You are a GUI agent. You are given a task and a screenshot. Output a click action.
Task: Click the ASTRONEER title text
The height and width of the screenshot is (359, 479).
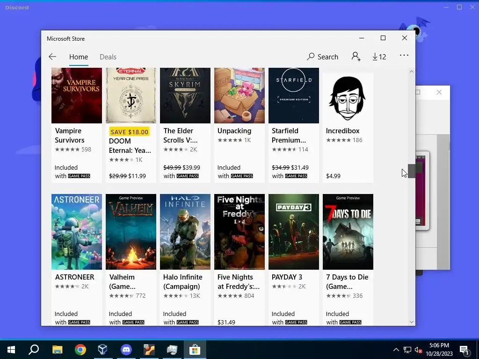(x=74, y=277)
